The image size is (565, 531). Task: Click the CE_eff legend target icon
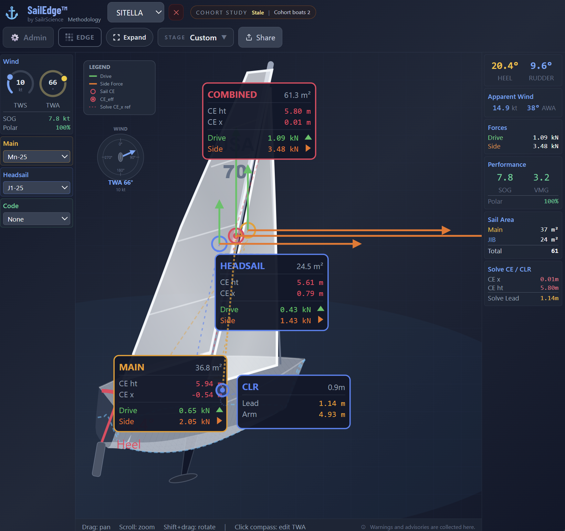pos(93,99)
